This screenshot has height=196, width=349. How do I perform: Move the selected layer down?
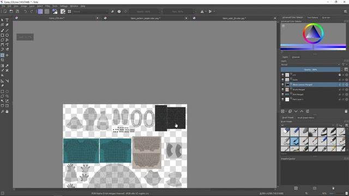point(296,111)
